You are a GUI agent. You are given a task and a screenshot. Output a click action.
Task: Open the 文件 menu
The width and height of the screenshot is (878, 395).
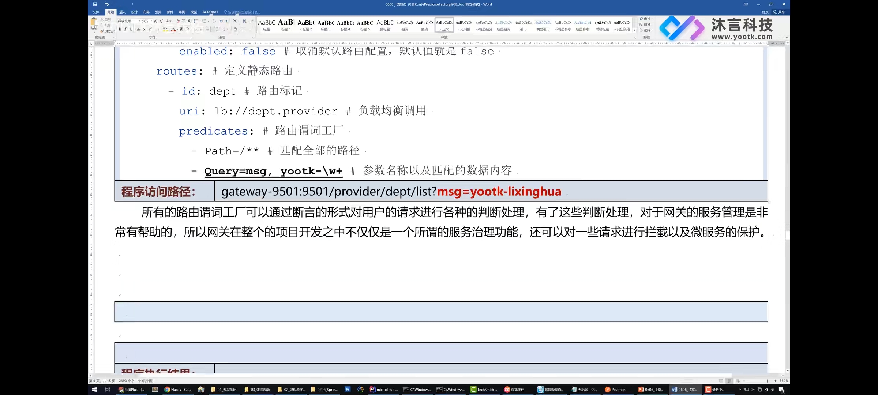click(96, 12)
